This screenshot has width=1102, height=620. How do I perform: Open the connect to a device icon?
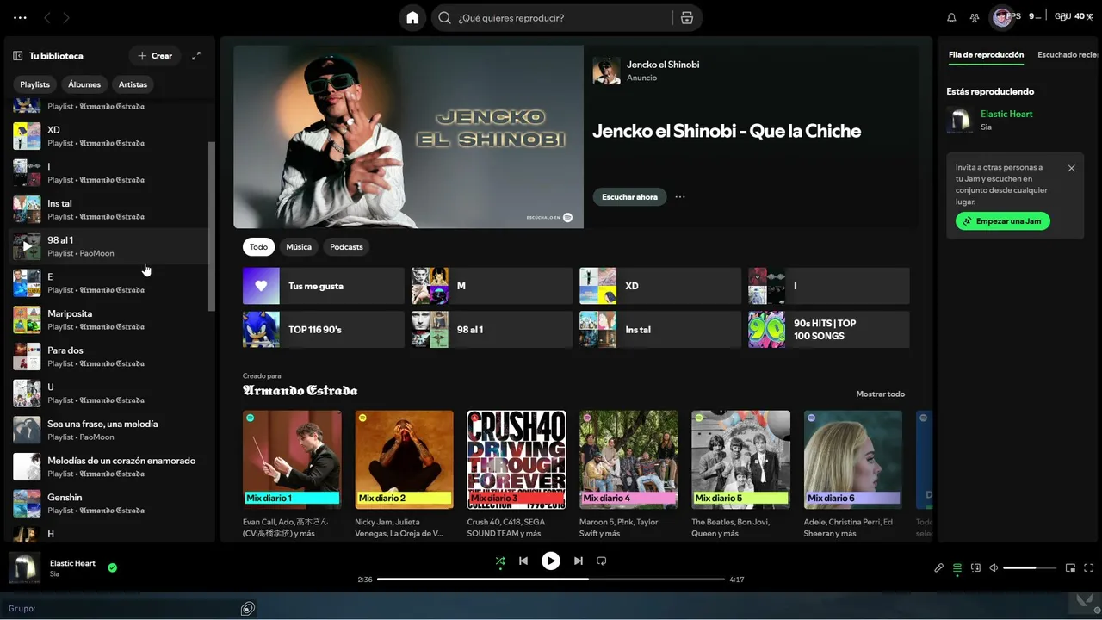coord(975,568)
